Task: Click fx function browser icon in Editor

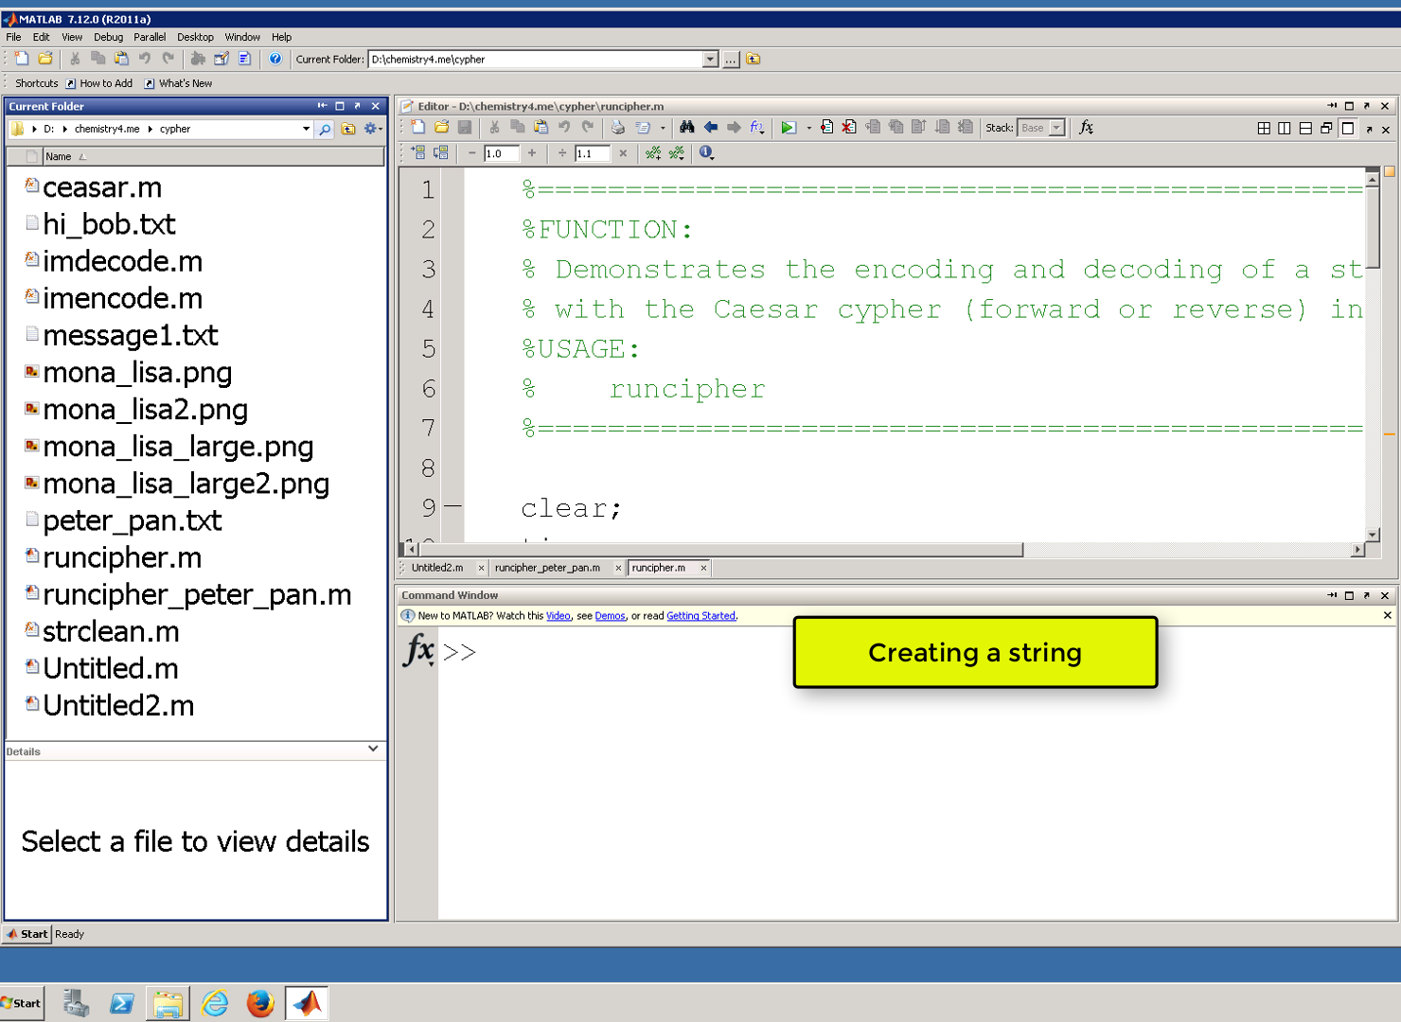Action: coord(1087,128)
